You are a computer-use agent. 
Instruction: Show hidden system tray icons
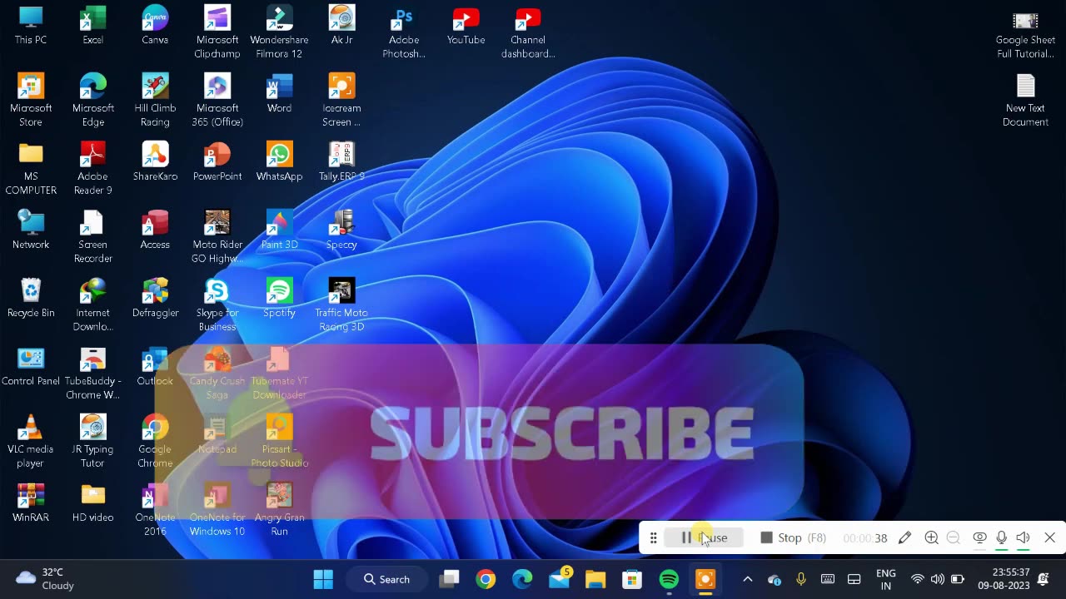(x=747, y=579)
